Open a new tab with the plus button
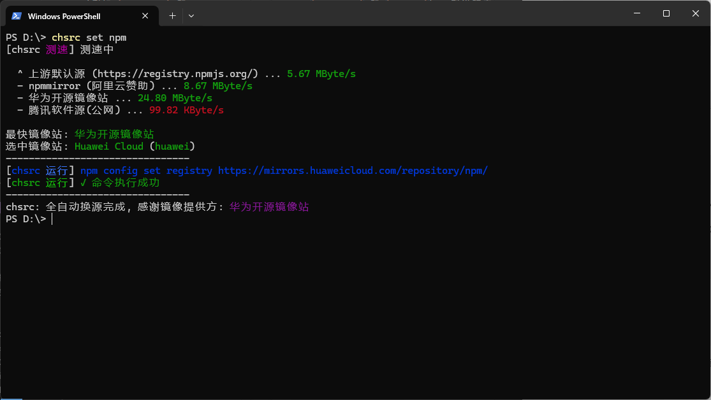Viewport: 711px width, 400px height. point(172,16)
